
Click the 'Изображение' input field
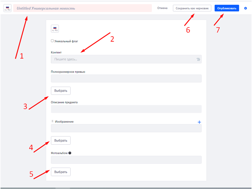(126, 128)
